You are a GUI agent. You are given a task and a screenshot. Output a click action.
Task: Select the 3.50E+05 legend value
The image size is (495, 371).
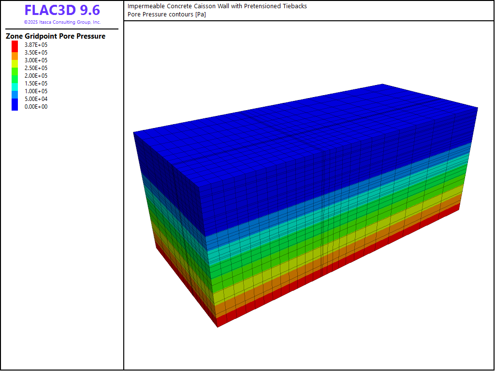point(36,53)
